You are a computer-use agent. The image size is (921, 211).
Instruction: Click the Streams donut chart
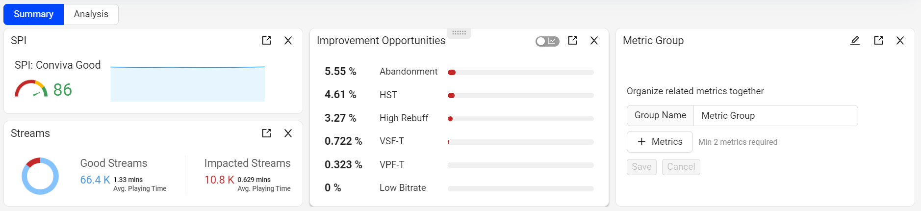40,176
